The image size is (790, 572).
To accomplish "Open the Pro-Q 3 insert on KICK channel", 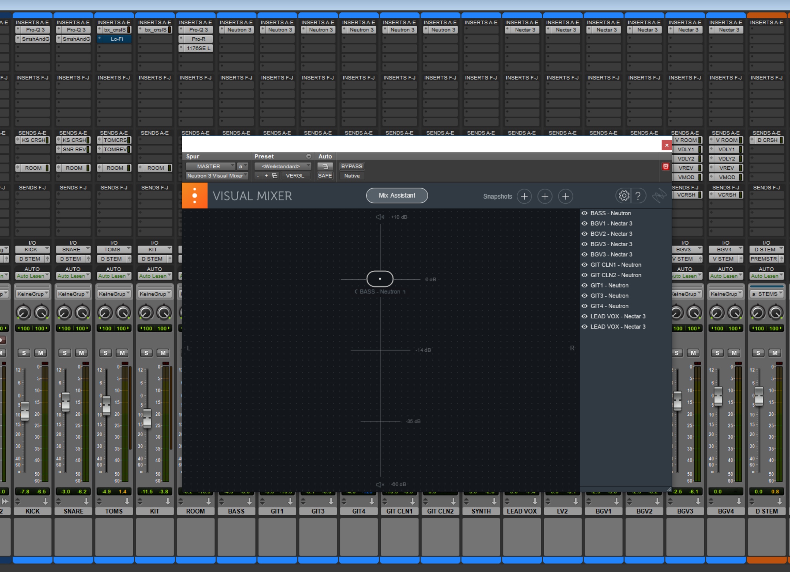I will click(x=35, y=30).
